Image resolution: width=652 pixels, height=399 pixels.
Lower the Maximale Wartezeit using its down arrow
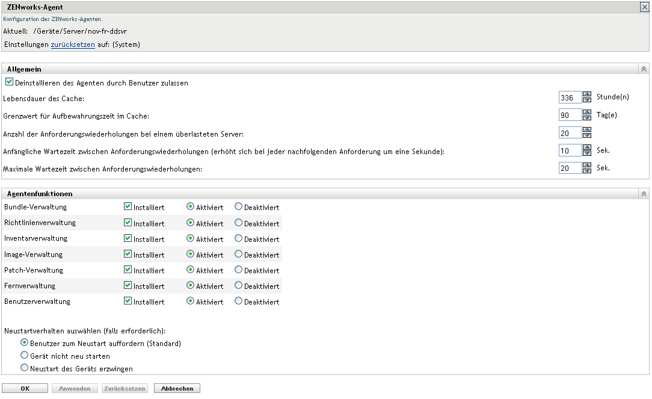[x=586, y=170]
